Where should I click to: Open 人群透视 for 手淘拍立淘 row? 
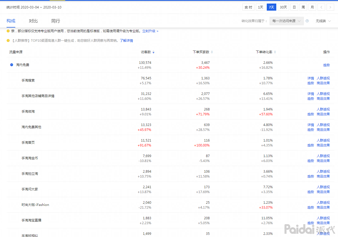point(323,172)
